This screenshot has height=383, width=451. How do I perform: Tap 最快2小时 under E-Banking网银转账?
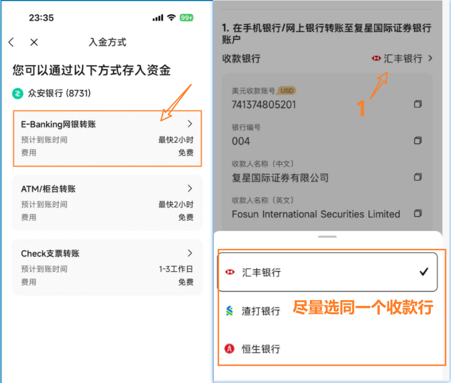coord(176,140)
